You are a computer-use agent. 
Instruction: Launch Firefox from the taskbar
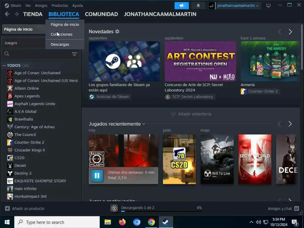click(122, 222)
